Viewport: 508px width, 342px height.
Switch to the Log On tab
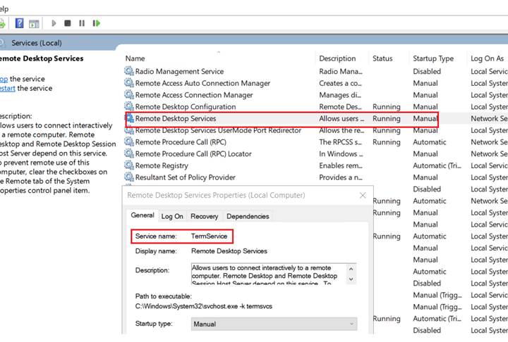[x=172, y=216]
